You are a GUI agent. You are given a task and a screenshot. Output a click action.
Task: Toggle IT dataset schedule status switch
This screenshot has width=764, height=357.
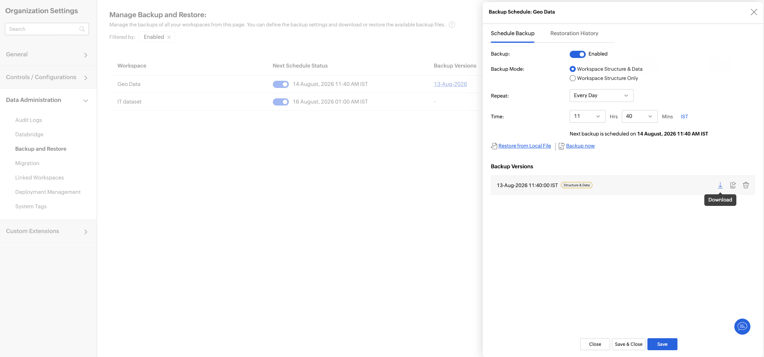280,102
